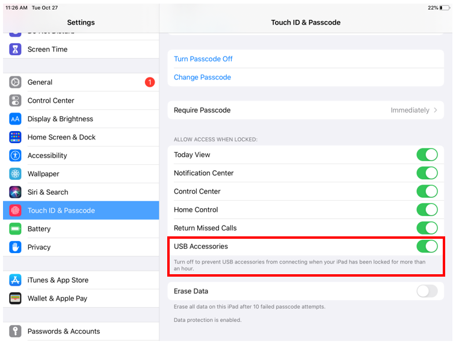Screen dimensions: 456x344
Task: Open Screen Time in sidebar
Action: pos(48,49)
